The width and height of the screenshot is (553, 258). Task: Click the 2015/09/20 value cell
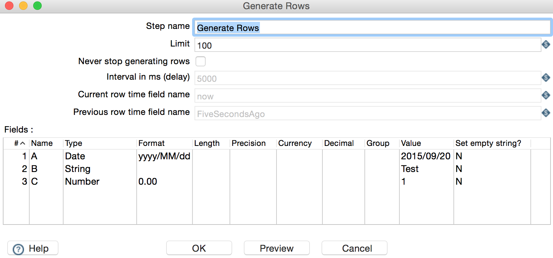(426, 156)
